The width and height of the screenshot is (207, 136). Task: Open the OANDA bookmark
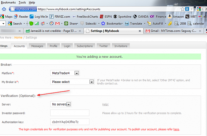(x=141, y=17)
